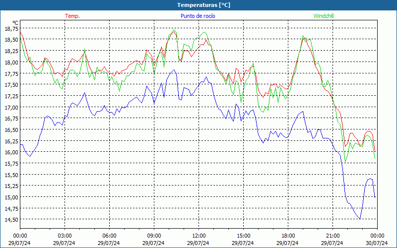The height and width of the screenshot is (248, 397).
Task: Click the 16,25 y-axis value
Action: [11, 141]
